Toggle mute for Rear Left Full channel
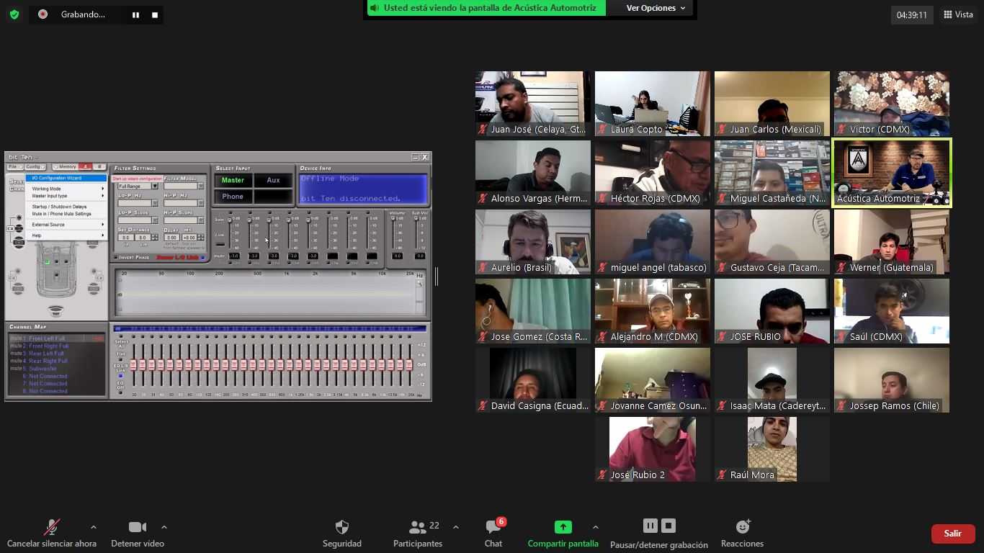 [x=16, y=354]
